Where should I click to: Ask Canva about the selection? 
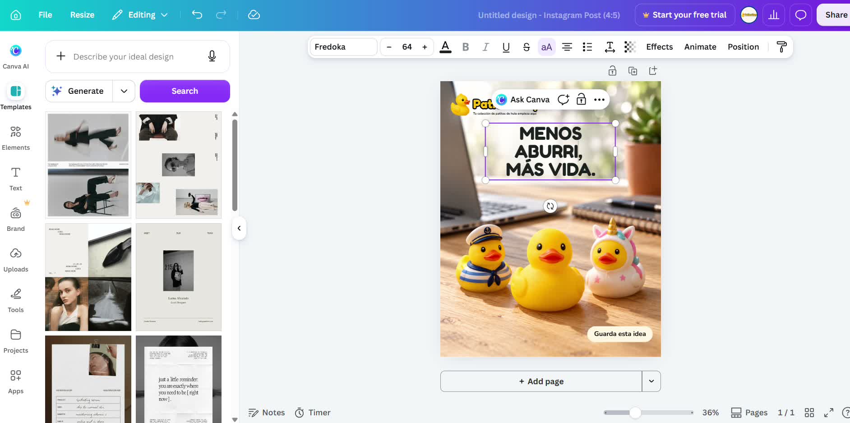tap(523, 100)
